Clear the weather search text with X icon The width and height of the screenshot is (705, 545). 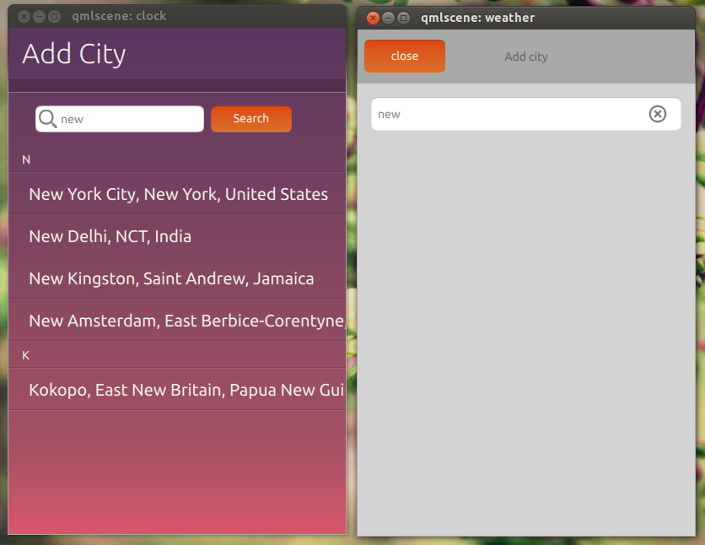point(657,114)
